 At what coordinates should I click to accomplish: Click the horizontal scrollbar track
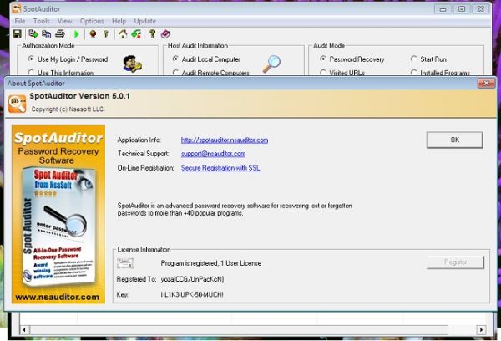(252, 330)
